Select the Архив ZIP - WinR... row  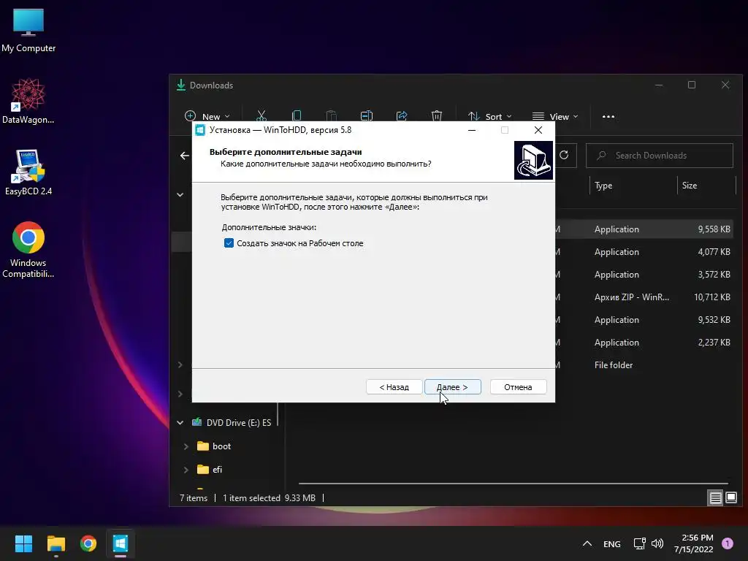644,297
